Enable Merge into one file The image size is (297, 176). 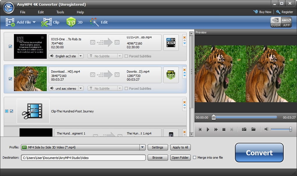tap(195, 157)
